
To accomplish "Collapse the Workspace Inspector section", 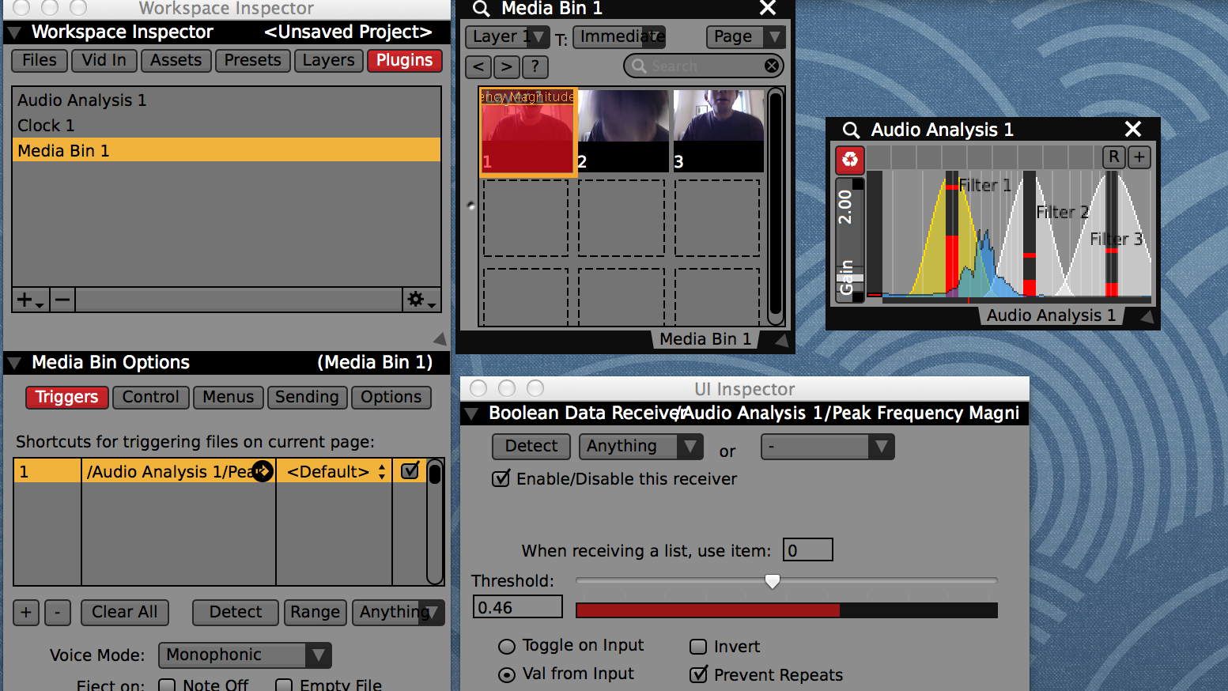I will (x=14, y=33).
